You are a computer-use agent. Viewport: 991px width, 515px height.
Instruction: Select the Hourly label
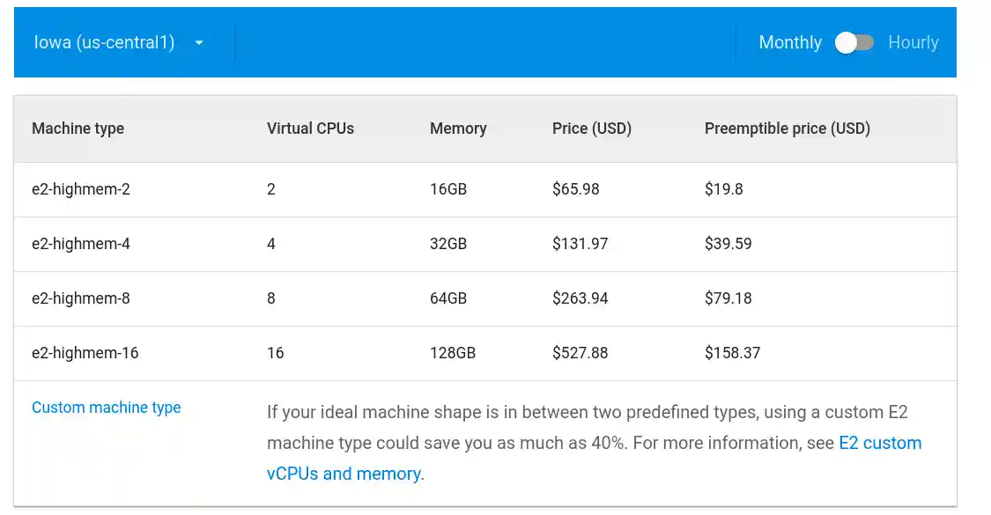pos(913,41)
